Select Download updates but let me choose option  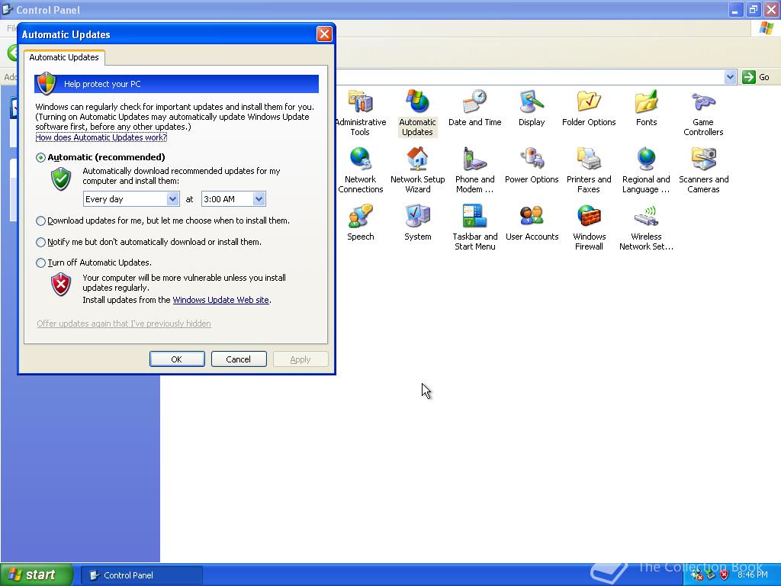tap(41, 221)
